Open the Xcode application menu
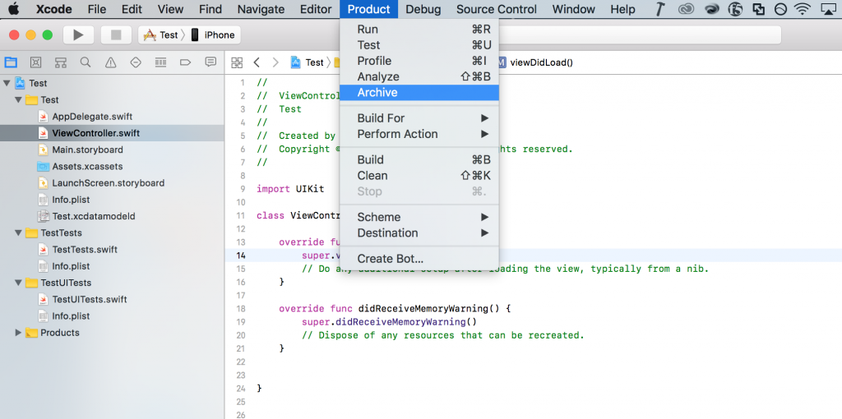842x419 pixels. point(54,9)
